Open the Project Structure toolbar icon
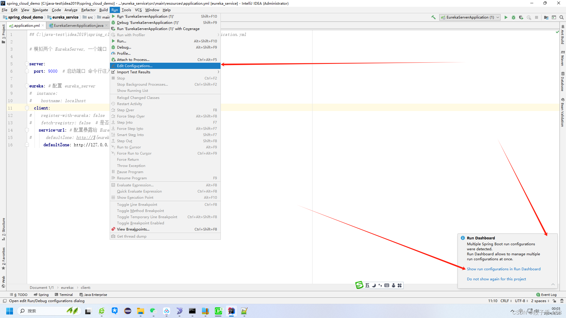This screenshot has height=318, width=566. coord(546,17)
